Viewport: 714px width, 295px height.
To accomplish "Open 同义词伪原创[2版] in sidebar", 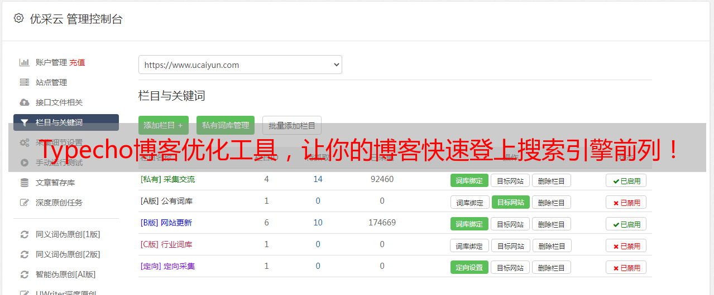I will tap(68, 254).
